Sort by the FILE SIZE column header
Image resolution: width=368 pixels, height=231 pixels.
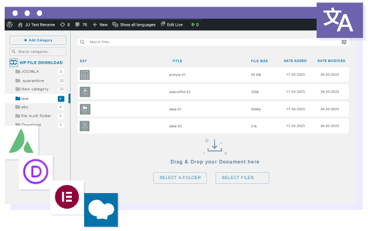click(259, 61)
